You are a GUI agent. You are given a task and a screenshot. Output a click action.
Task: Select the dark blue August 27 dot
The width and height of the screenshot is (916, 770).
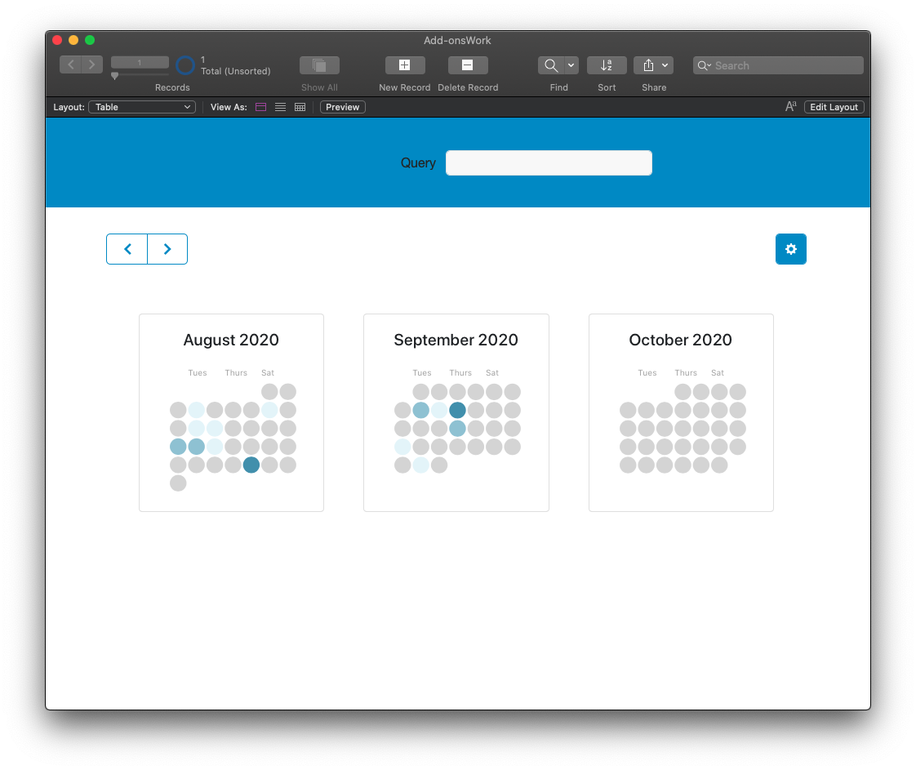click(251, 465)
